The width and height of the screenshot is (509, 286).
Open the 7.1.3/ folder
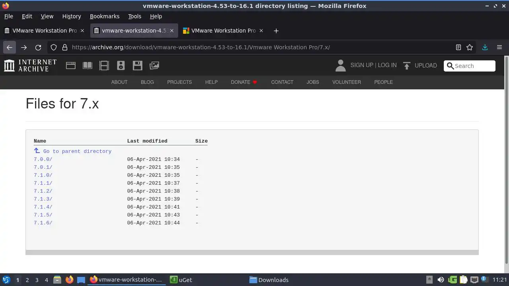tap(43, 199)
